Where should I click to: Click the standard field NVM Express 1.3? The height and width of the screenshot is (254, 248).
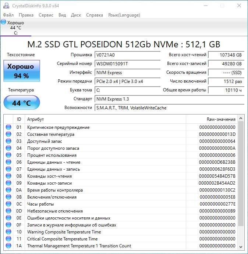pyautogui.click(x=169, y=99)
